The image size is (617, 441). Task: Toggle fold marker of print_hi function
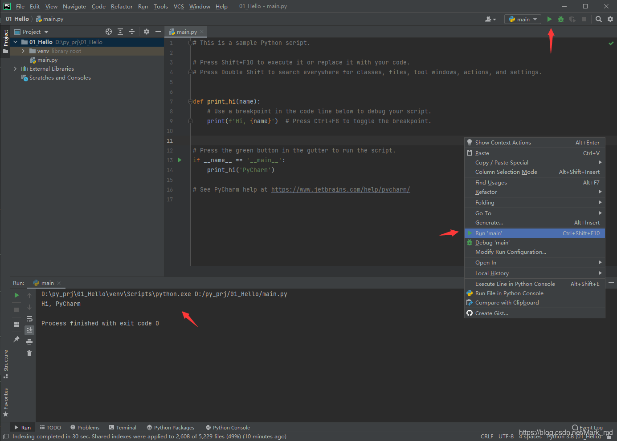(190, 101)
